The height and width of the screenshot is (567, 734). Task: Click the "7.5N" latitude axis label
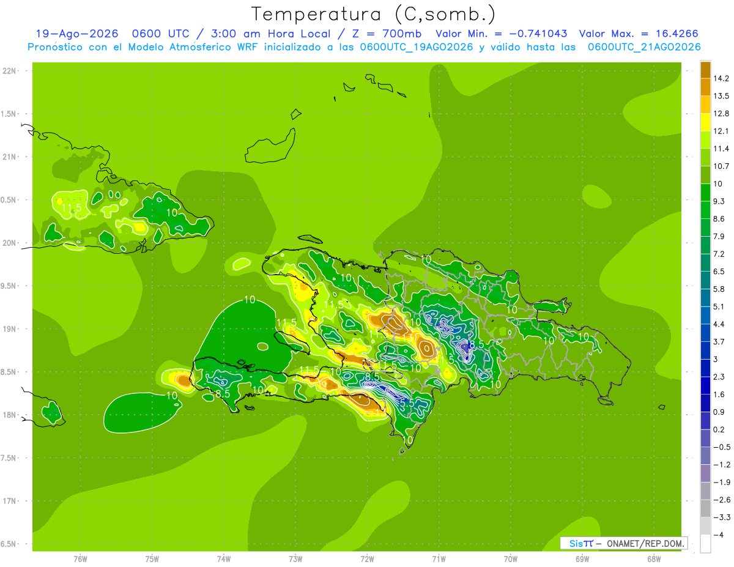coord(9,458)
